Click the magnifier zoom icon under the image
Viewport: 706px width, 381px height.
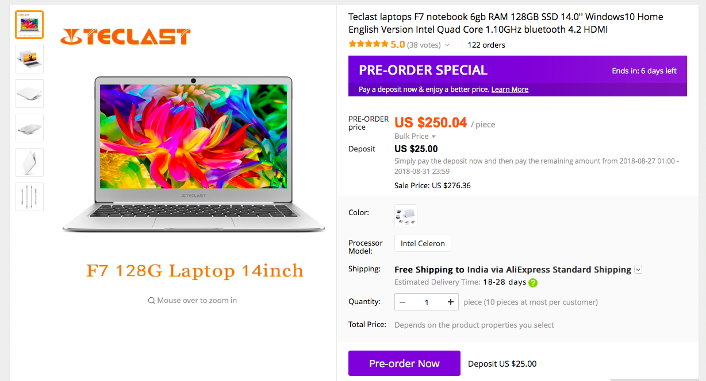tap(151, 301)
